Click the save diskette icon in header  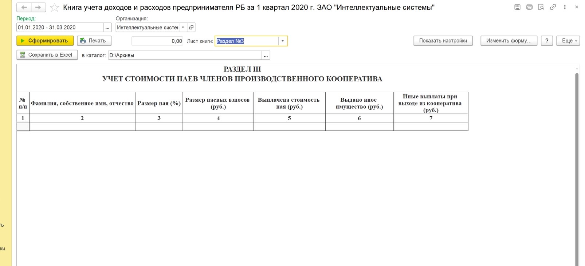tap(517, 7)
